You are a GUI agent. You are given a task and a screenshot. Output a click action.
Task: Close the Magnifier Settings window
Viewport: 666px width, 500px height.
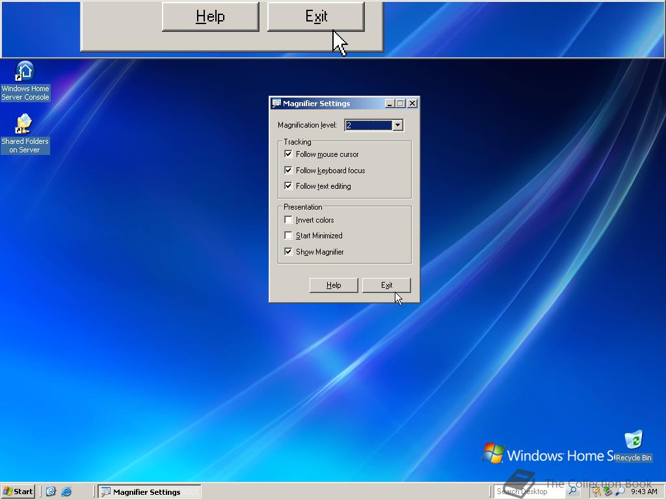[x=412, y=104]
